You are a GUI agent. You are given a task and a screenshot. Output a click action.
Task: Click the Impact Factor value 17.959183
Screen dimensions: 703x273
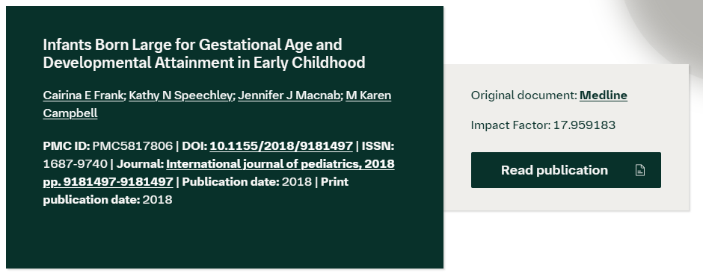[x=584, y=125]
